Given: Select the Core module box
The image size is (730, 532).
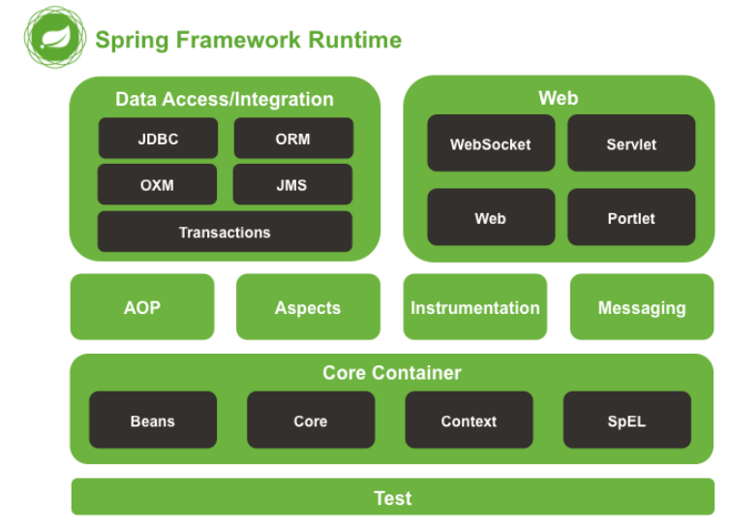Looking at the screenshot, I should tap(311, 421).
